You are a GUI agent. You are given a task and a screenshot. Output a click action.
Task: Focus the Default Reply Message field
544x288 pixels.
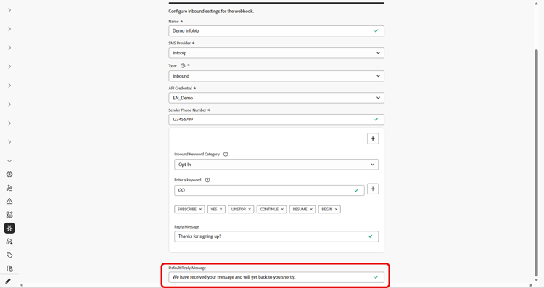[x=276, y=277]
